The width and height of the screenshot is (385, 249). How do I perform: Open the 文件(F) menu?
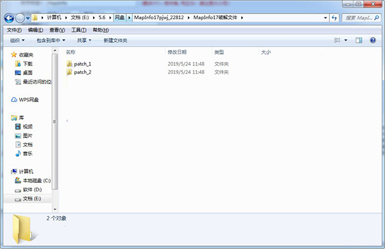pos(14,30)
